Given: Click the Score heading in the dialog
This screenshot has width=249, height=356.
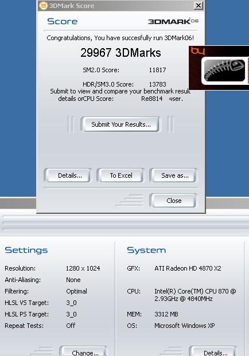Looking at the screenshot, I should point(62,21).
